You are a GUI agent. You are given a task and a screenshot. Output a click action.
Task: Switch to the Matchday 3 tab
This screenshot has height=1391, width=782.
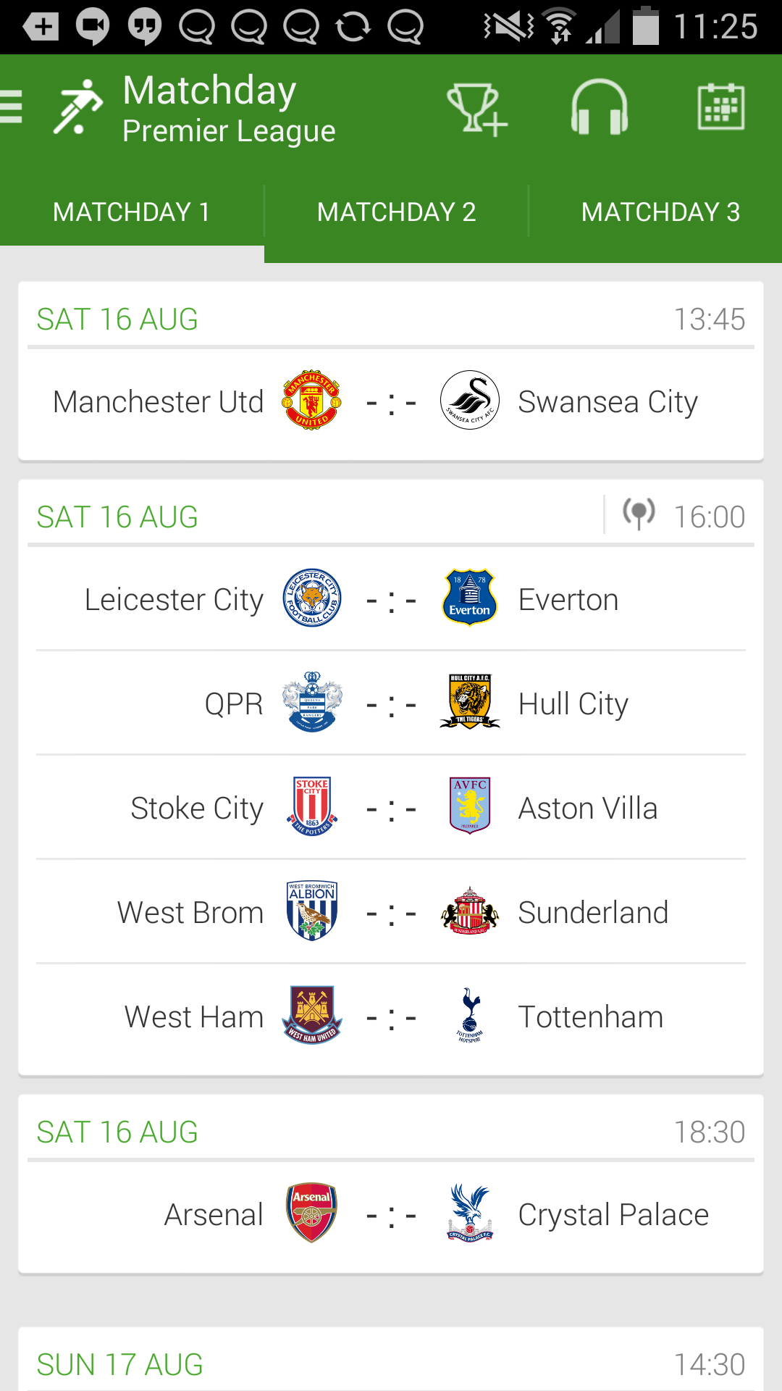coord(660,212)
